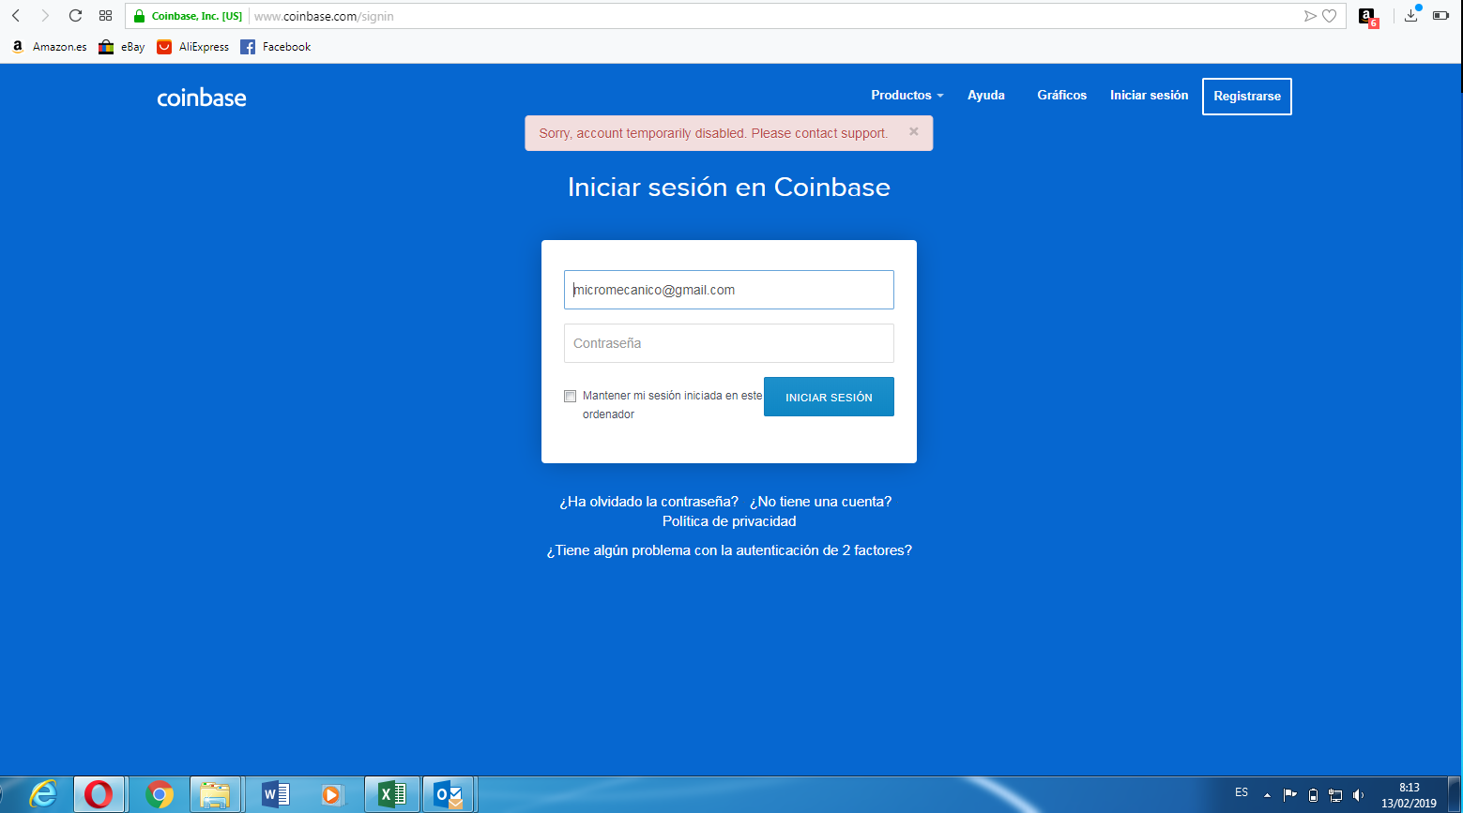The width and height of the screenshot is (1463, 813).
Task: Expand the Productos dropdown menu
Action: (907, 95)
